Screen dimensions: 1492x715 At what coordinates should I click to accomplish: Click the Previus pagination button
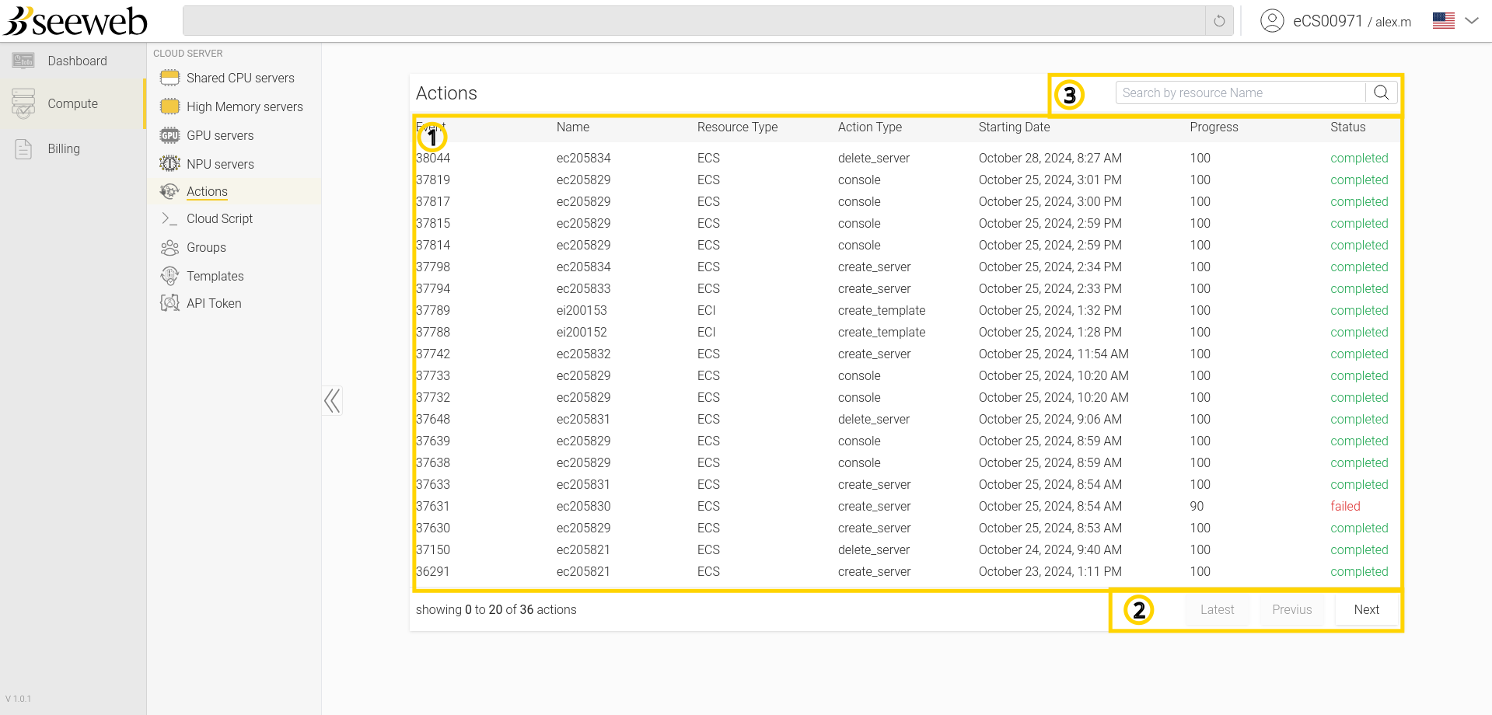[x=1291, y=609]
